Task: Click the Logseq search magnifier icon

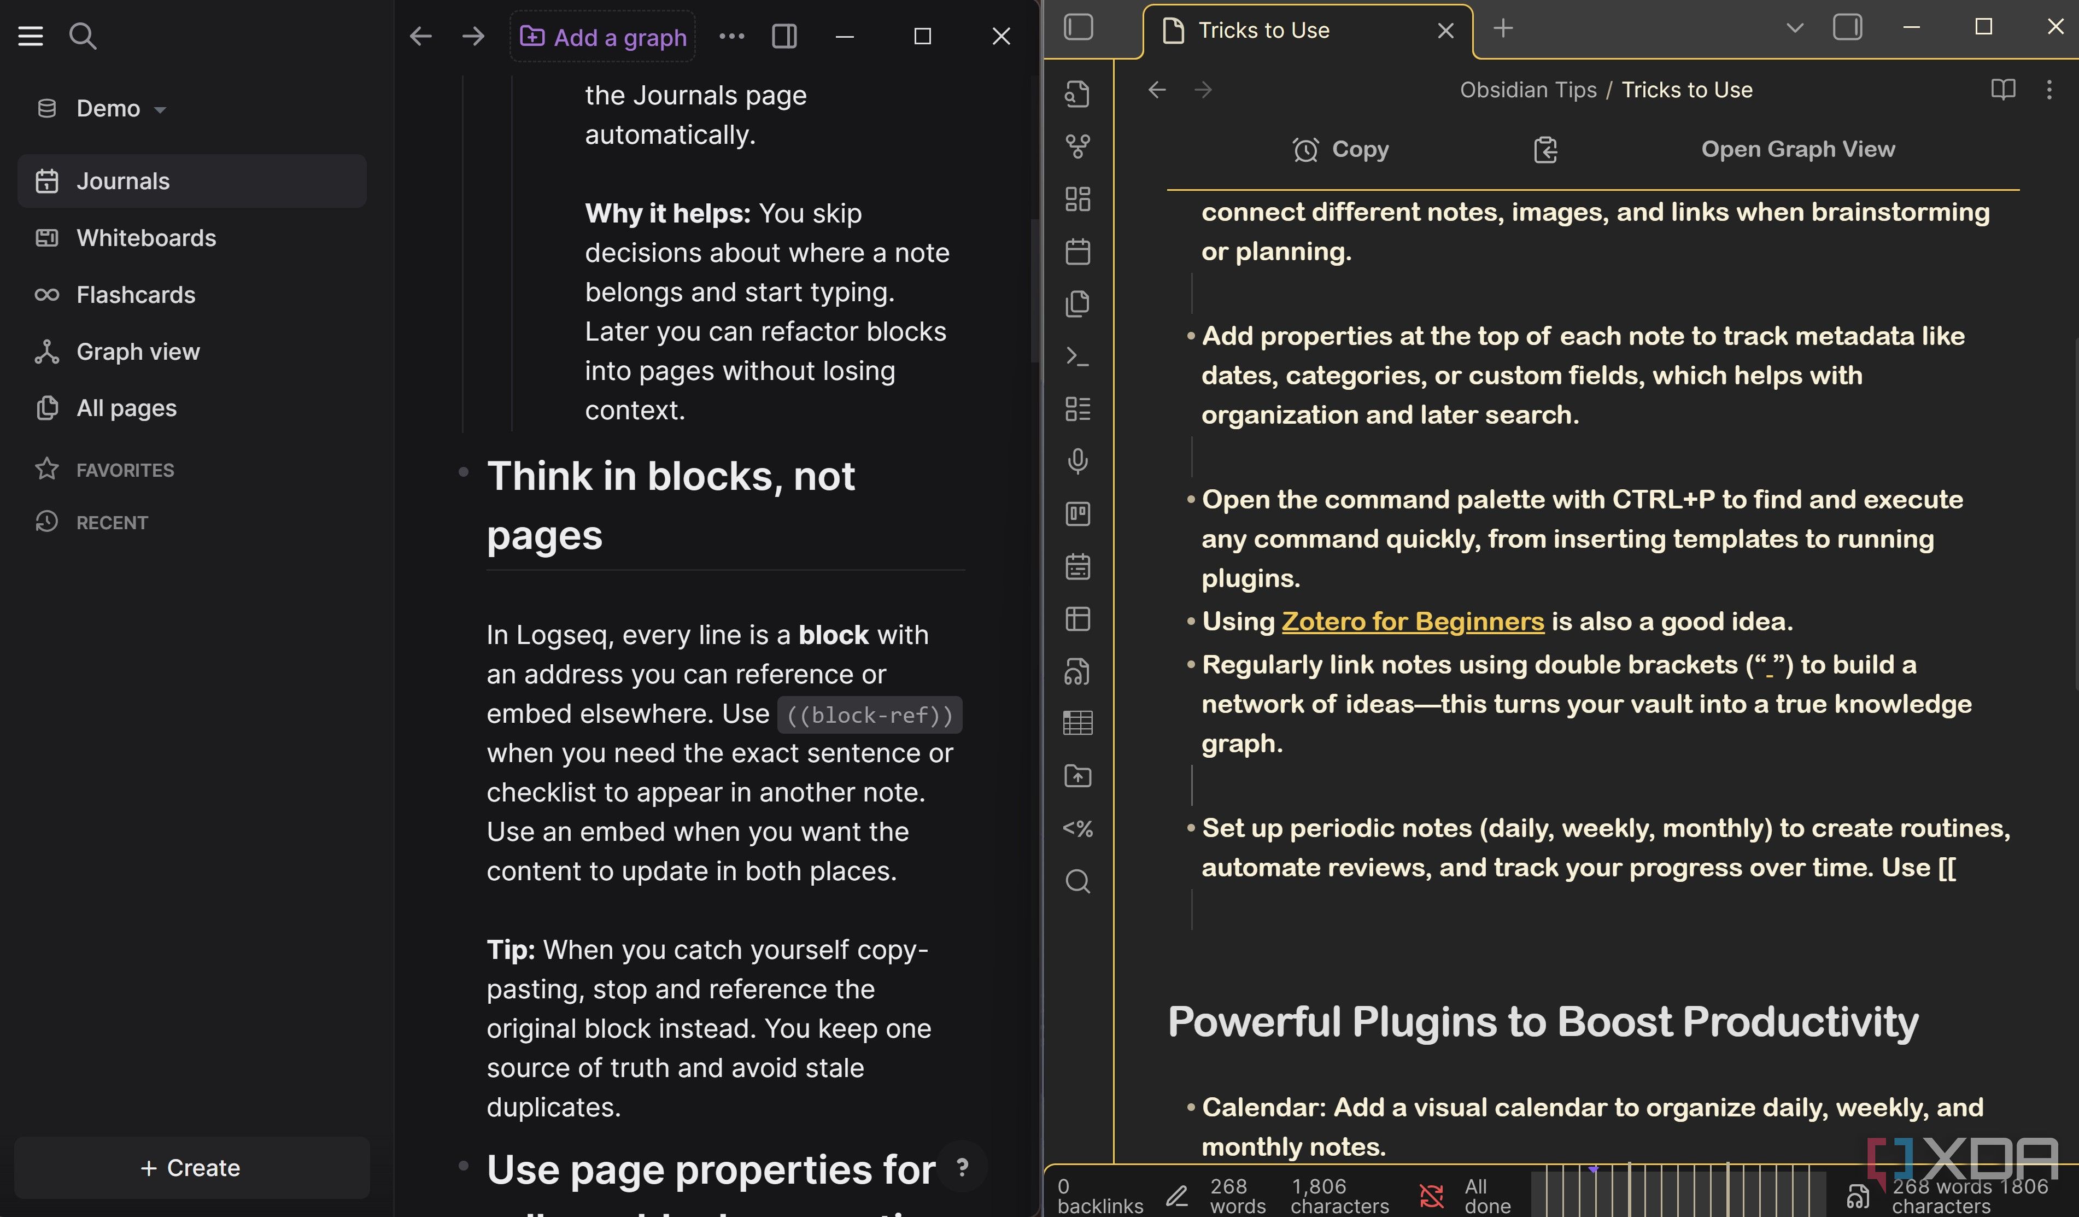Action: click(83, 36)
